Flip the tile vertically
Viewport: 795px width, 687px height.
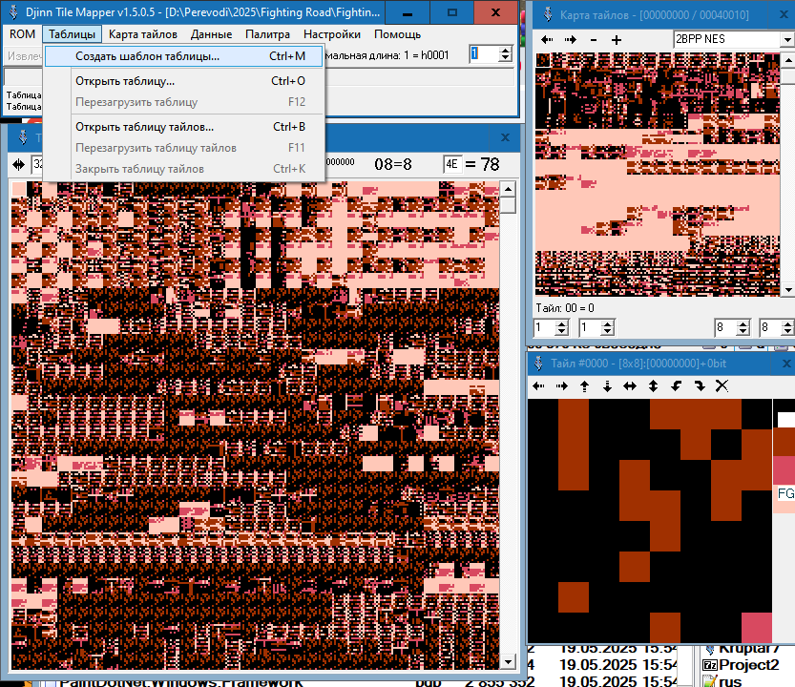coord(653,386)
